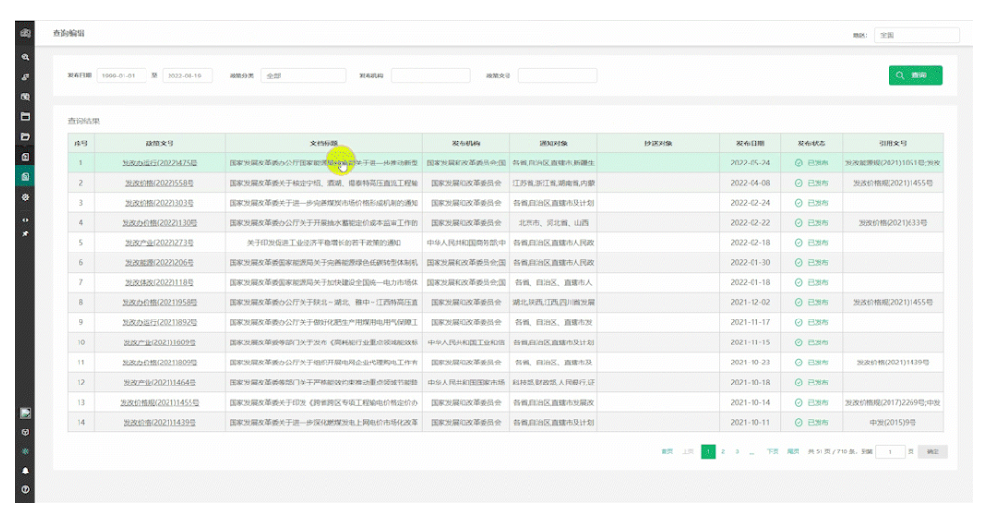Click 下页 to go to next page
Screen dimensions: 990x528
(772, 451)
